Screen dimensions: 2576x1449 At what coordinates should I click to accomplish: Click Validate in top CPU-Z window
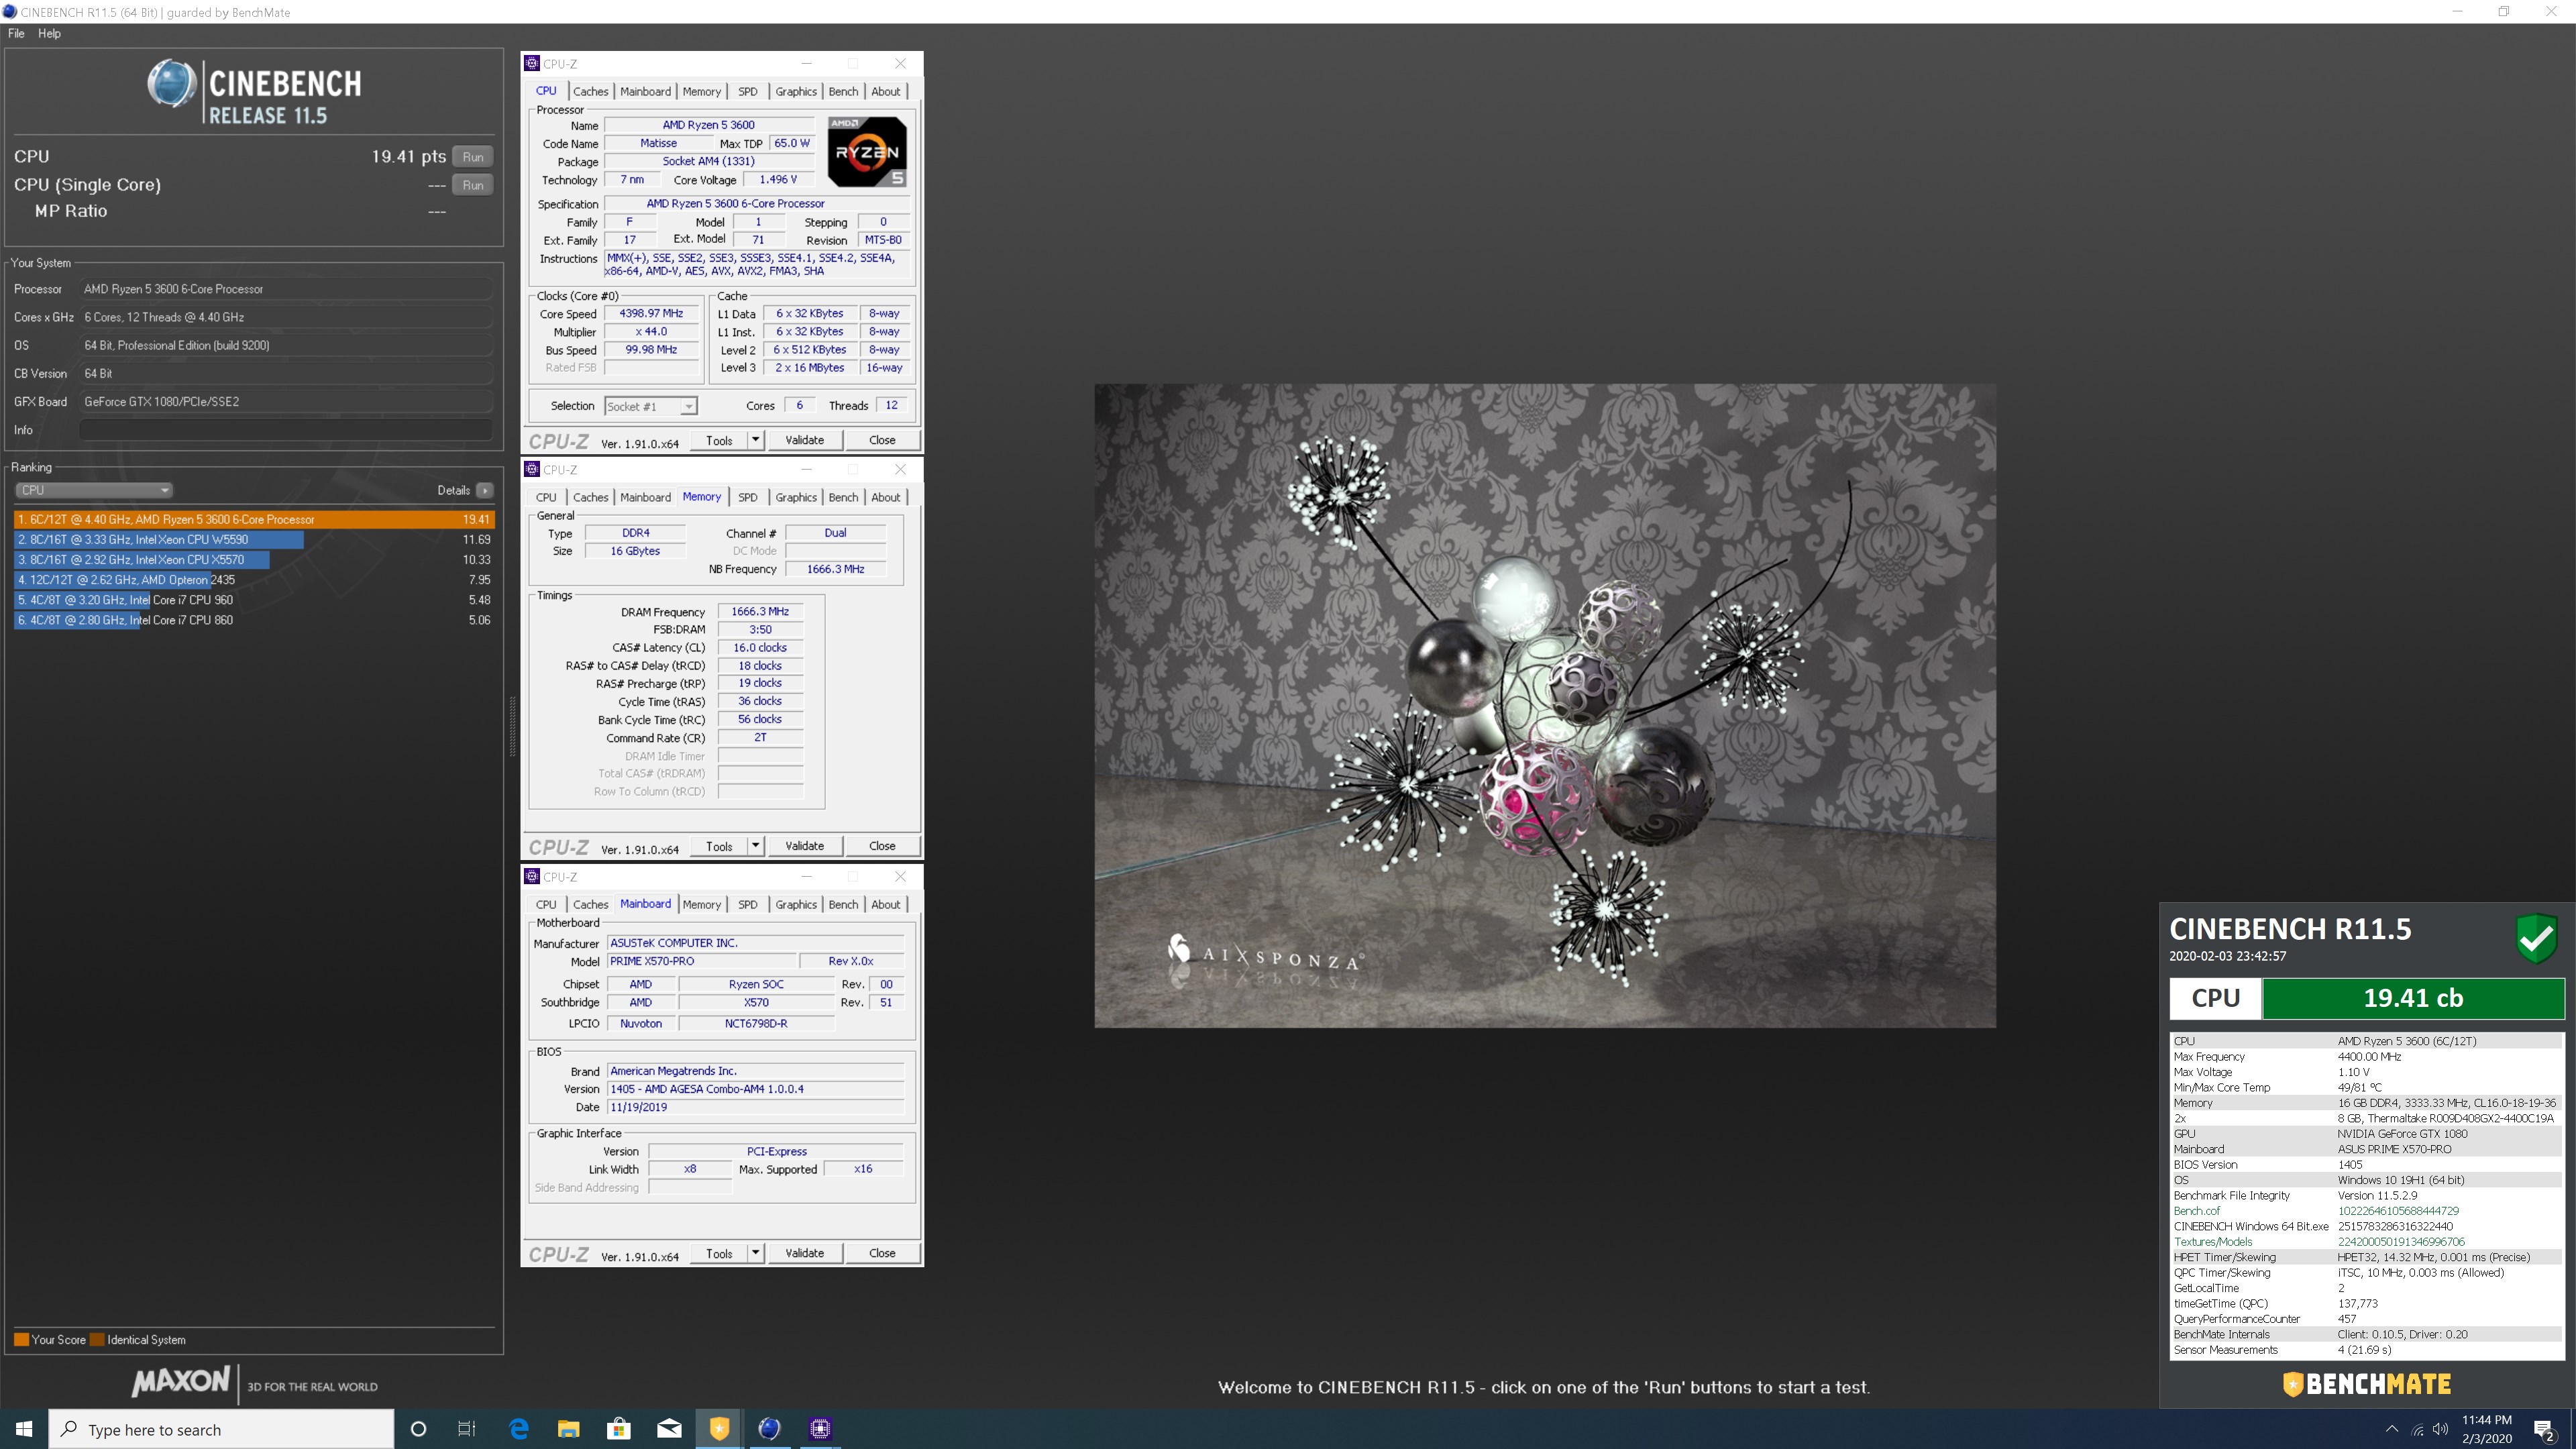805,440
